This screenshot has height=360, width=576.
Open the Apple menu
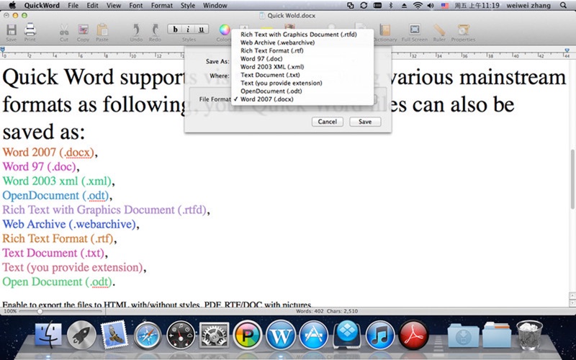(12, 5)
